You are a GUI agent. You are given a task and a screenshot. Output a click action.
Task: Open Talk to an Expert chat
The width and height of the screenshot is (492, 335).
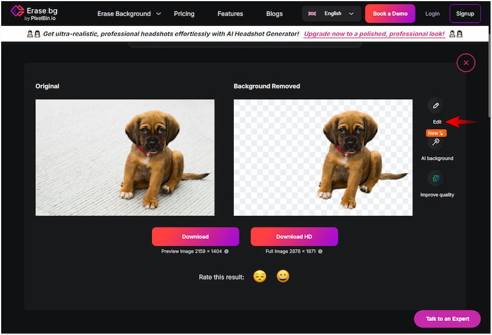[447, 318]
